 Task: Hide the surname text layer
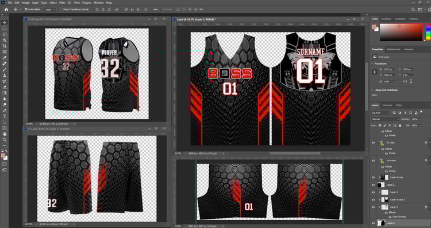[374, 160]
